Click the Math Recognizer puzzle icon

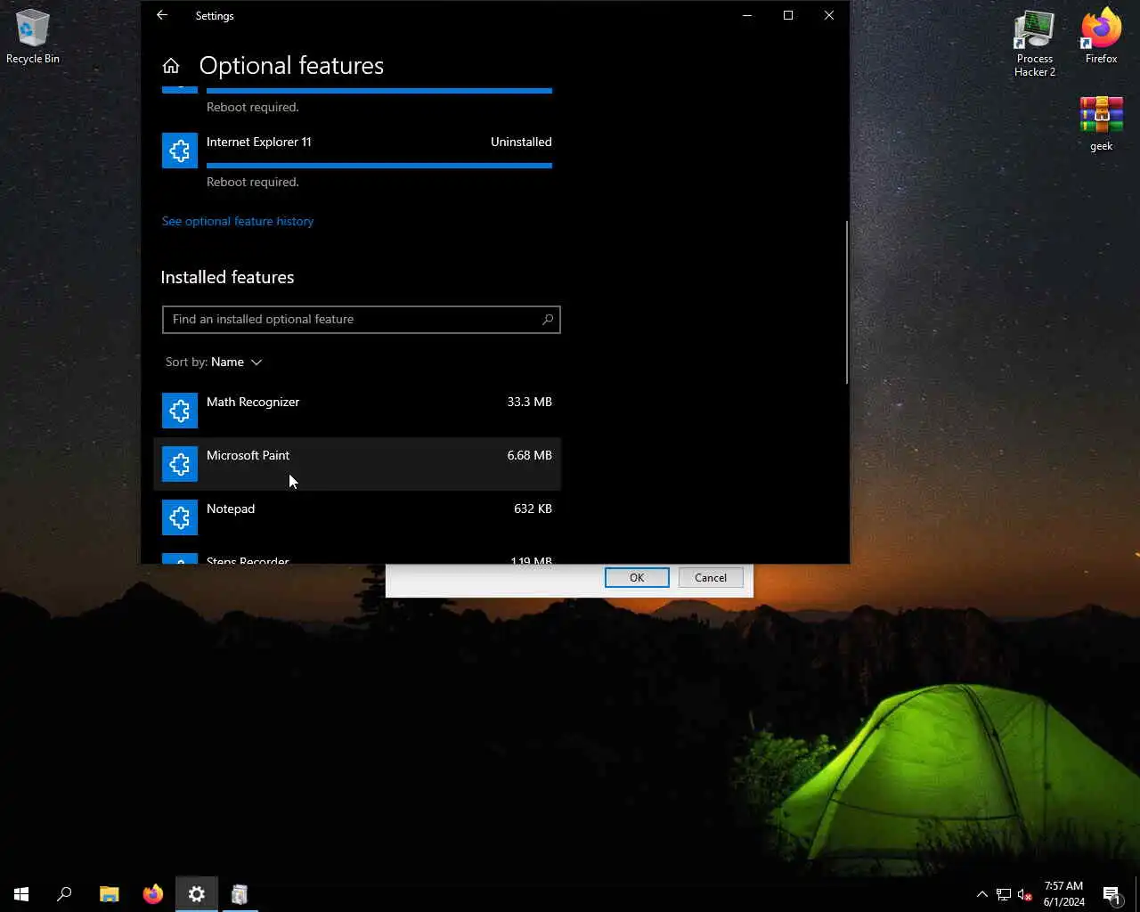(x=180, y=411)
